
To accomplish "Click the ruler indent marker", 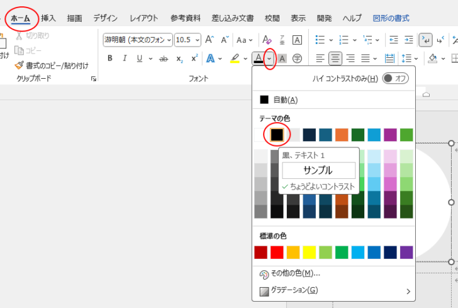I will click(x=426, y=94).
